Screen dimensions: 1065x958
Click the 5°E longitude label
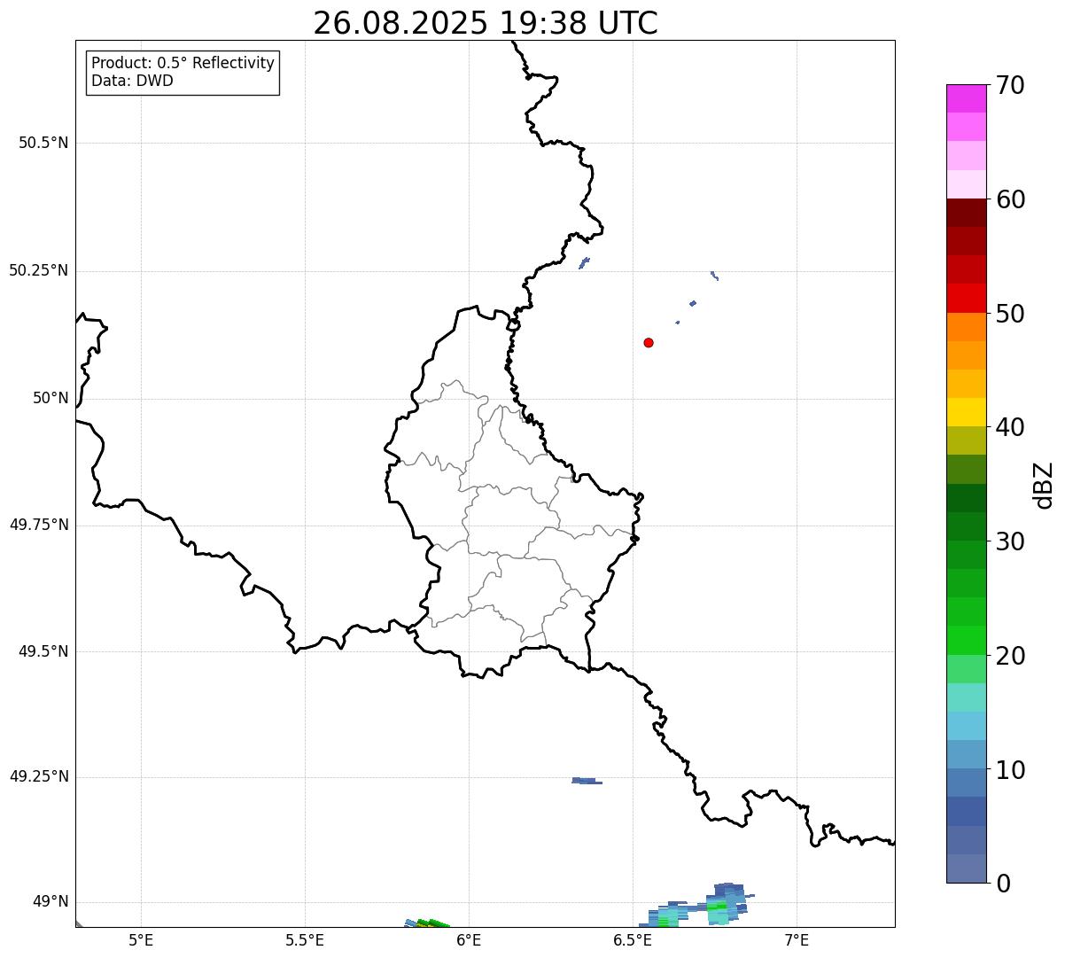coord(141,940)
